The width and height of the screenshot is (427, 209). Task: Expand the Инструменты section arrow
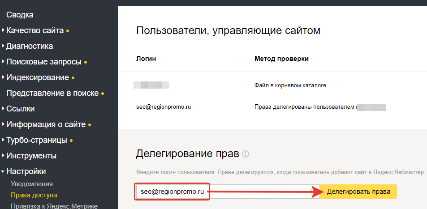point(3,156)
